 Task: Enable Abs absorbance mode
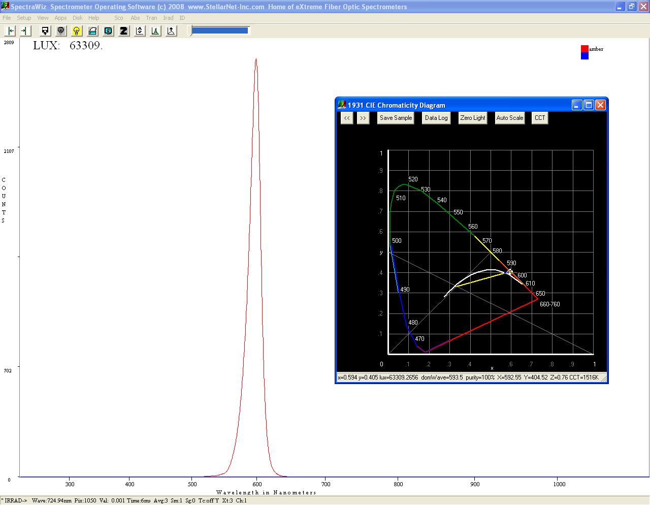(135, 17)
